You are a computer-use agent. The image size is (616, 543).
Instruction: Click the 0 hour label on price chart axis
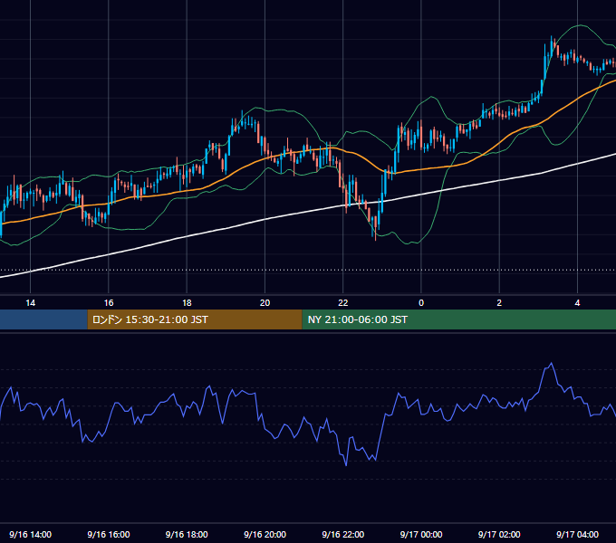tap(421, 303)
